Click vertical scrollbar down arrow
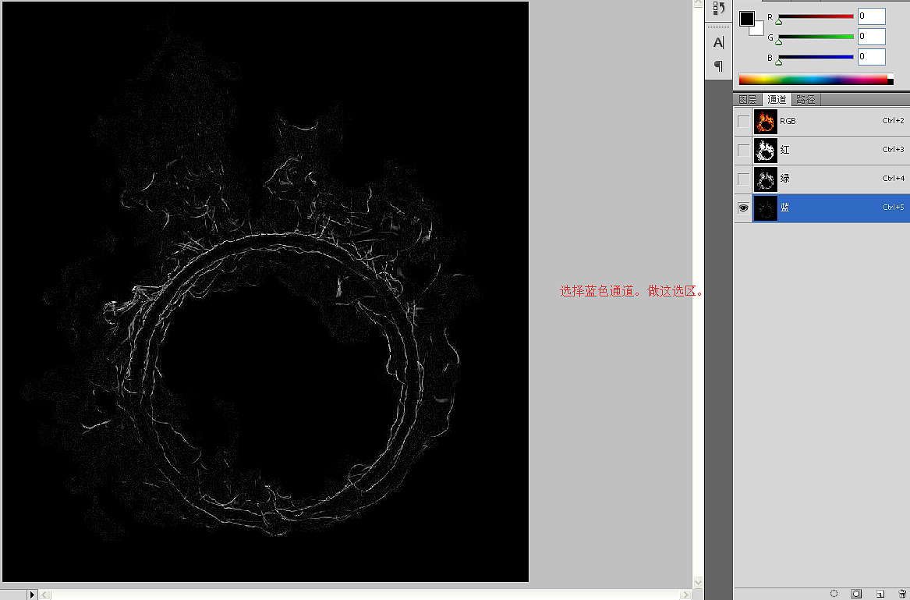 click(x=698, y=582)
